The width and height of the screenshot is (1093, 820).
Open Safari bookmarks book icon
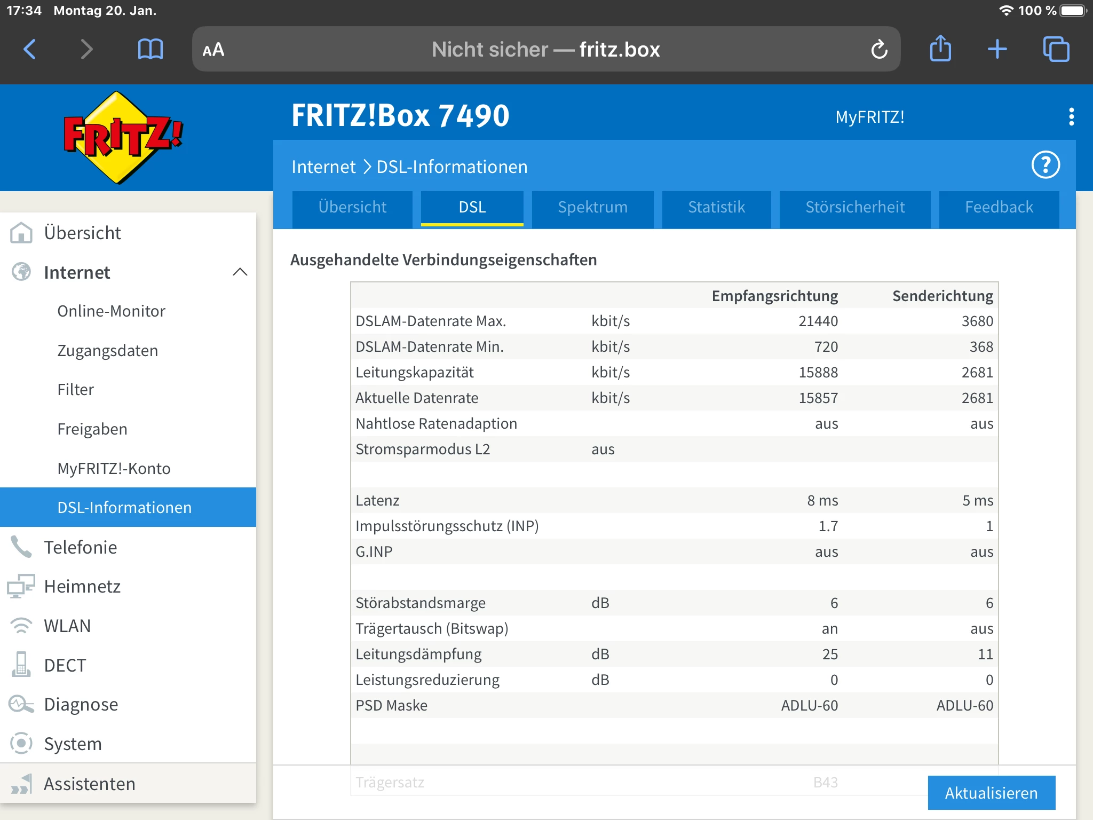pos(150,50)
